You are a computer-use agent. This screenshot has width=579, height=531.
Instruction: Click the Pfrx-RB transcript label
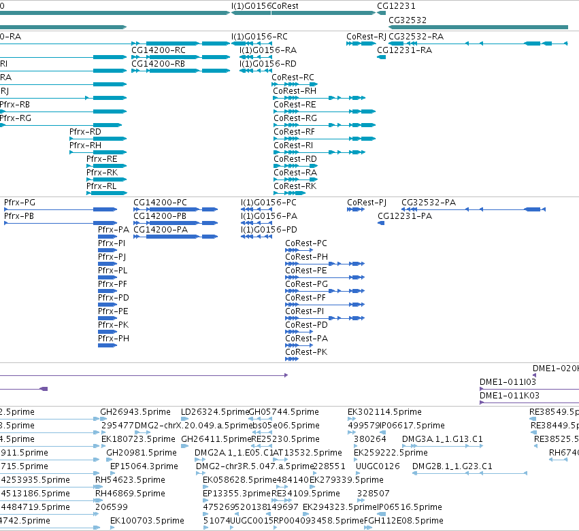[15, 105]
